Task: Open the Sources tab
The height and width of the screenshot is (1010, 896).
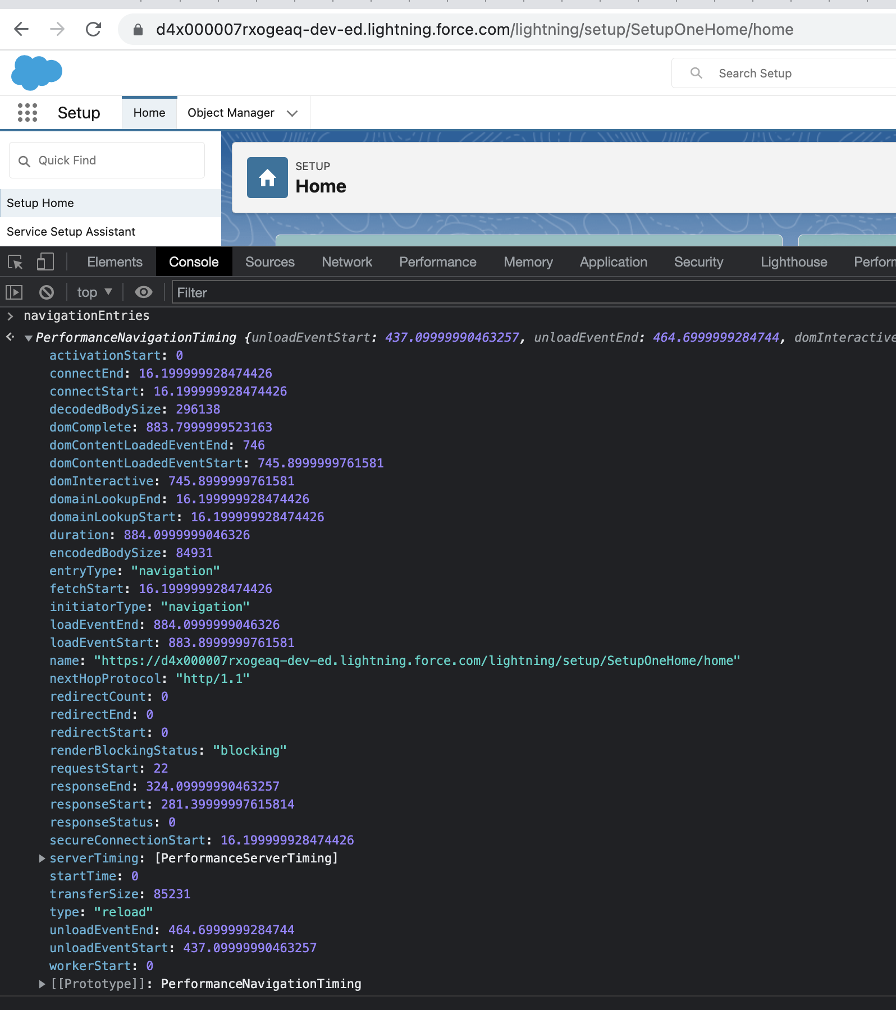Action: pyautogui.click(x=270, y=262)
